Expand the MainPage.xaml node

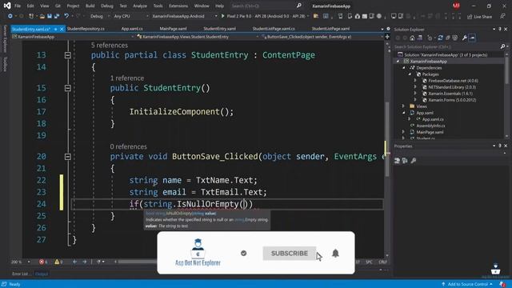[x=403, y=132]
